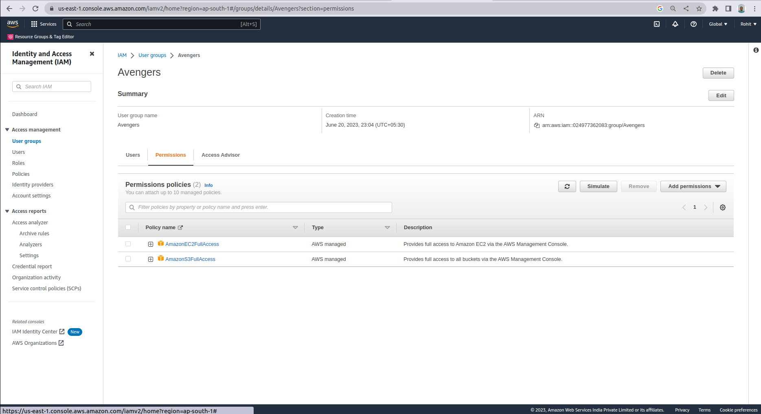Click the Simulate button
Viewport: 761px width, 414px height.
click(599, 186)
